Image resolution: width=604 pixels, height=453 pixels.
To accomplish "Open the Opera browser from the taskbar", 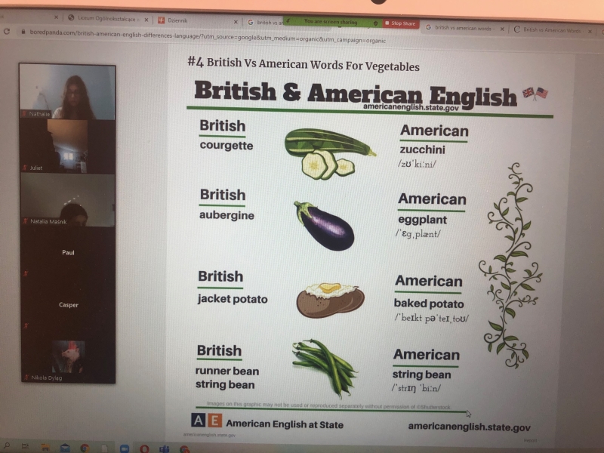I will pyautogui.click(x=144, y=448).
